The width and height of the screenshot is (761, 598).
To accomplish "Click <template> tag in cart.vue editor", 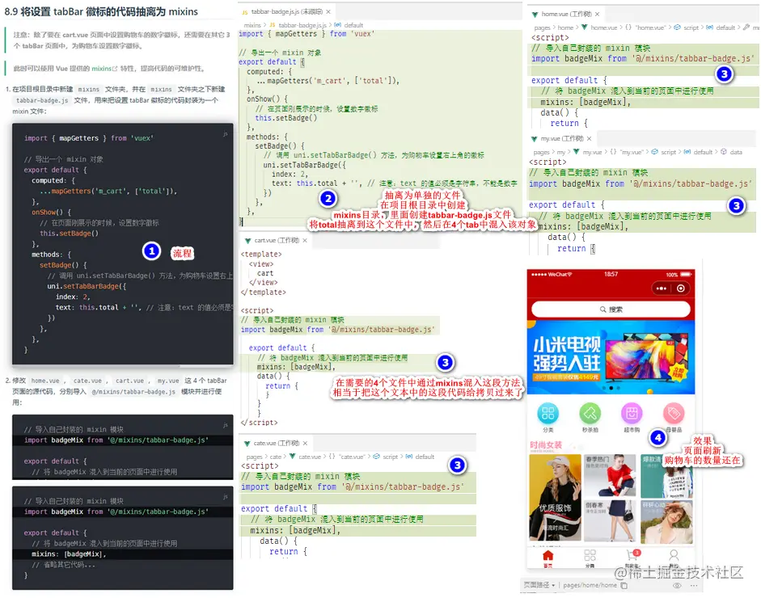I will click(261, 254).
